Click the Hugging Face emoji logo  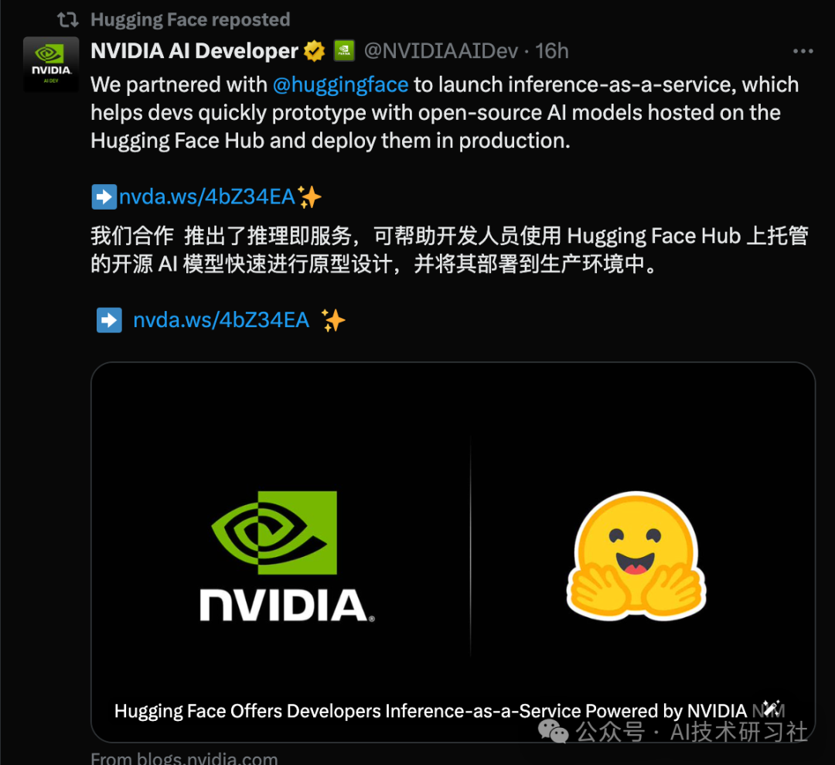click(x=636, y=556)
